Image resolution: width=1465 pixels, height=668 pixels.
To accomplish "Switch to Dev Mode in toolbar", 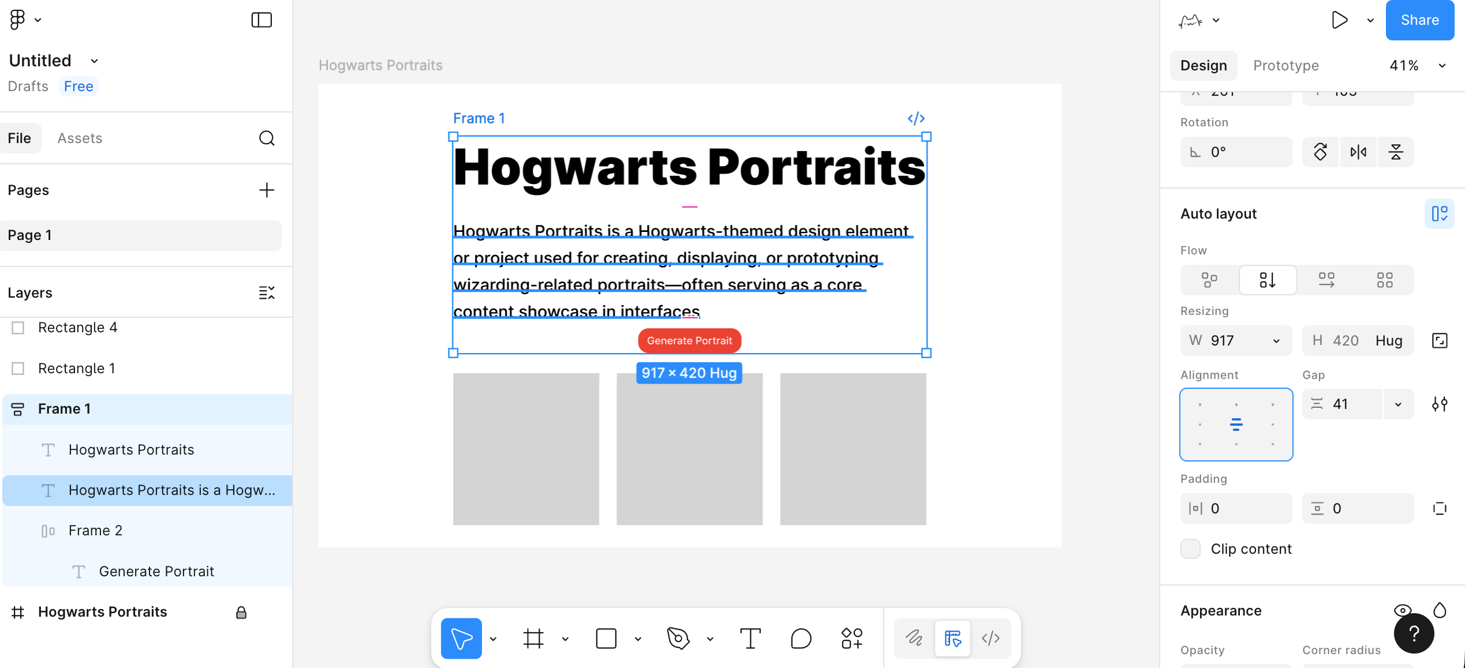I will tap(991, 639).
